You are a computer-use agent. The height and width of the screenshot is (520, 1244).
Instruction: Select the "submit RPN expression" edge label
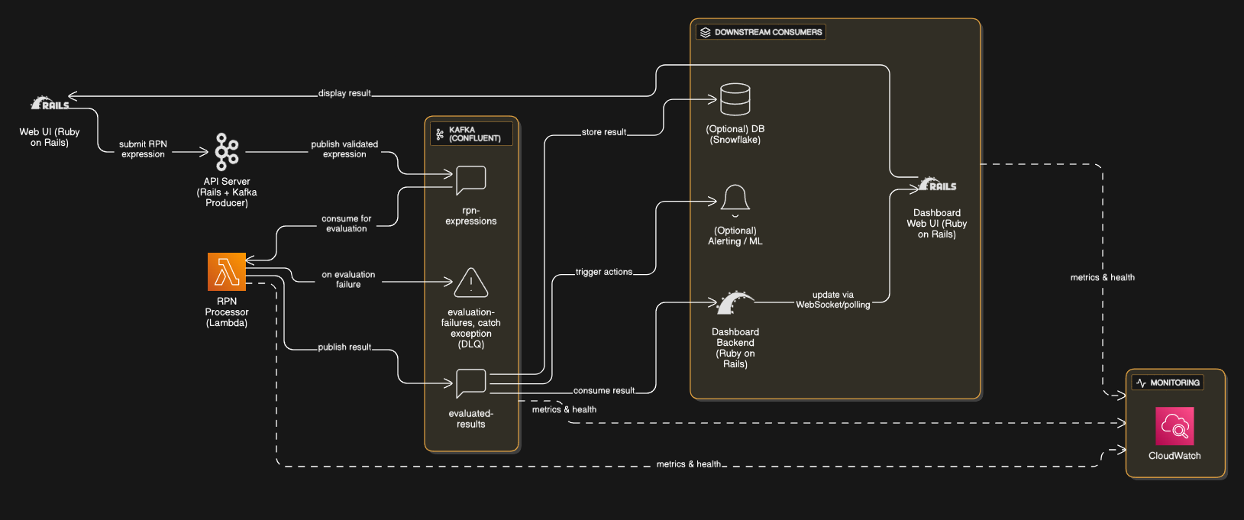click(x=143, y=149)
